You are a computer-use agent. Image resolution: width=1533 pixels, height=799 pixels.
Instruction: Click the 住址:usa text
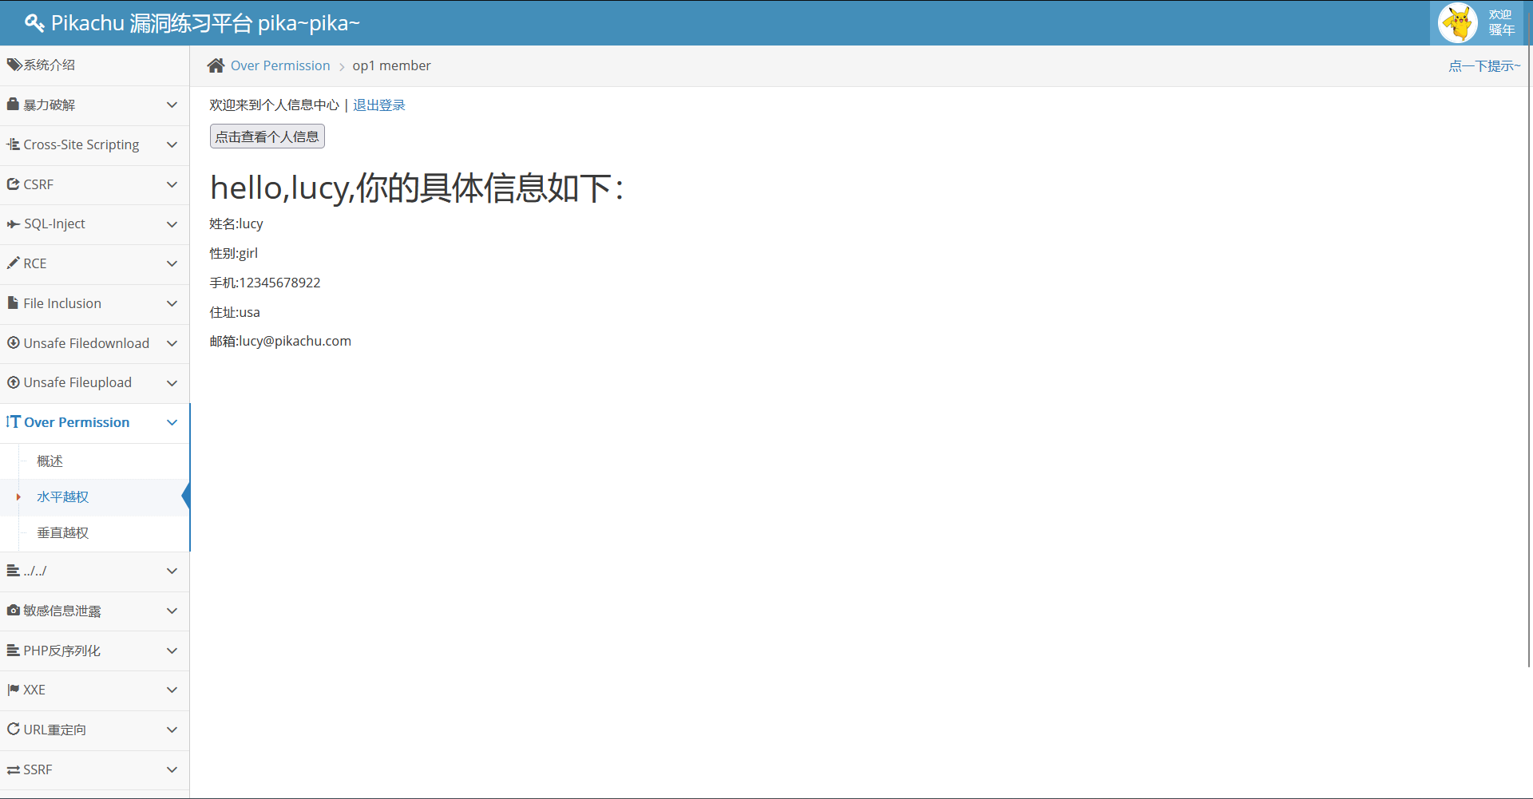coord(235,312)
